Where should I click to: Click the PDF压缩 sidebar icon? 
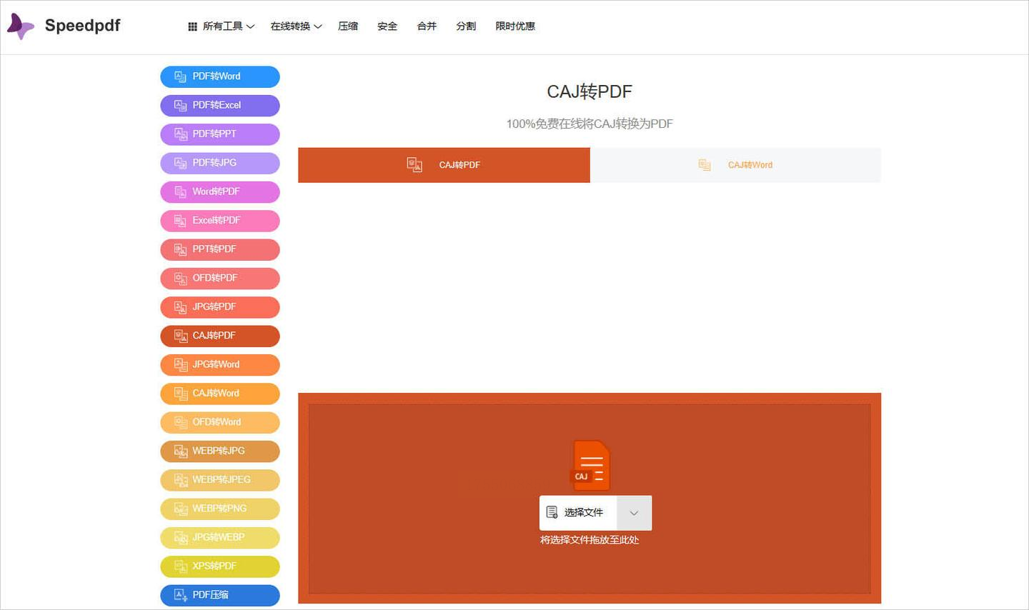point(181,595)
